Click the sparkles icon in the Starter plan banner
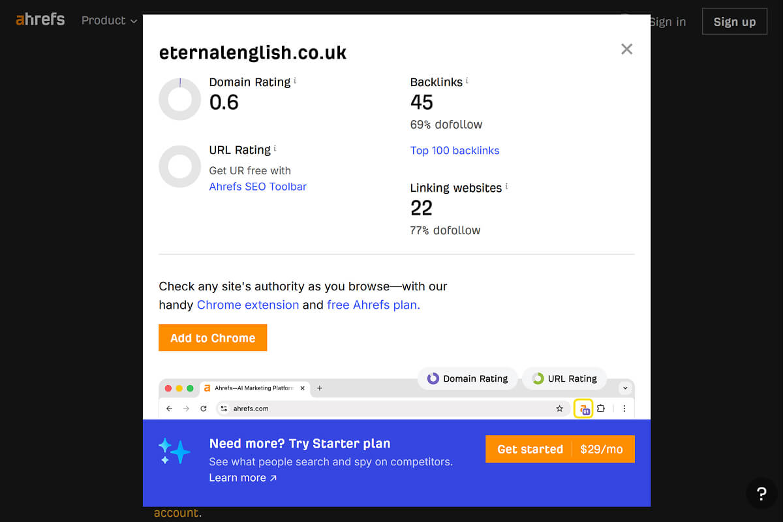Screen dimensions: 783x522 pos(174,450)
